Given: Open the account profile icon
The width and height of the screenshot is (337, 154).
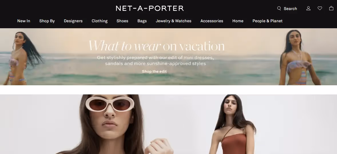Looking at the screenshot, I should point(308,8).
